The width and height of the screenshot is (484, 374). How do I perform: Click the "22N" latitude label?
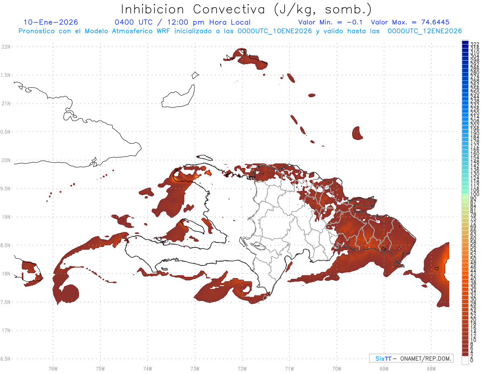(x=6, y=47)
